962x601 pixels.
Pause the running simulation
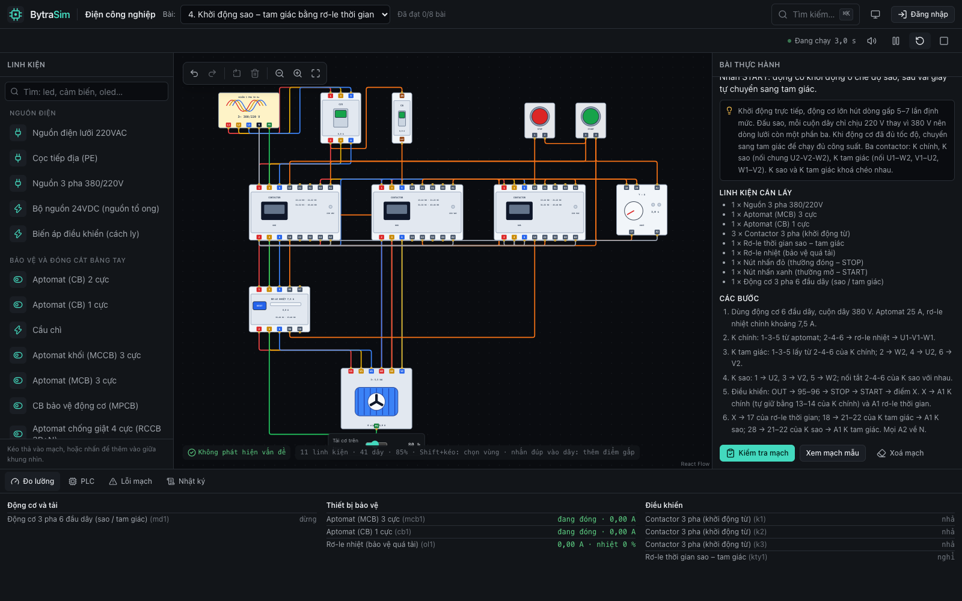tap(896, 41)
